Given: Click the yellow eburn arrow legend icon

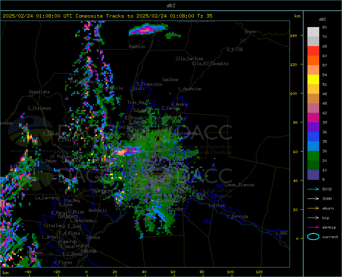Looking at the screenshot, I should (x=313, y=208).
